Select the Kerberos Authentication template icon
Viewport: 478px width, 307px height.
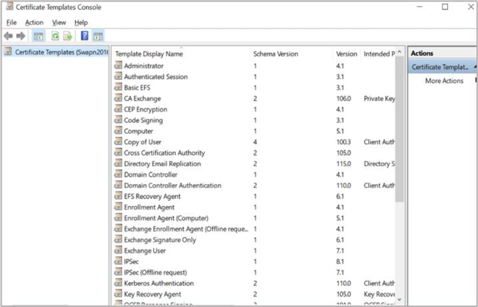tap(118, 284)
